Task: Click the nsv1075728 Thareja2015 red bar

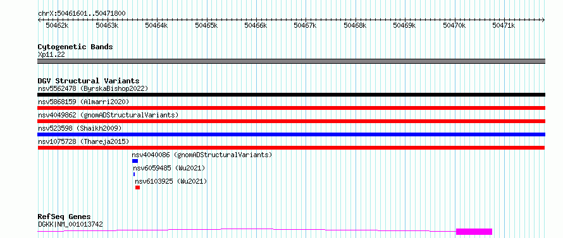Action: [x=291, y=148]
